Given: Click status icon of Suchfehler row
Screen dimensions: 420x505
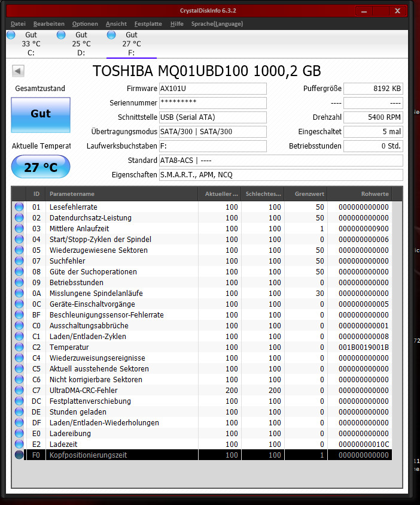Looking at the screenshot, I should pyautogui.click(x=19, y=261).
